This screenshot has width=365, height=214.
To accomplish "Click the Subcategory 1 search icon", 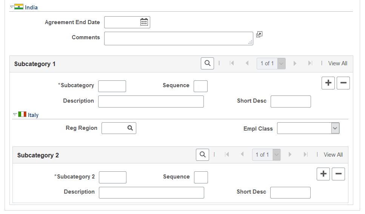I will pyautogui.click(x=207, y=63).
